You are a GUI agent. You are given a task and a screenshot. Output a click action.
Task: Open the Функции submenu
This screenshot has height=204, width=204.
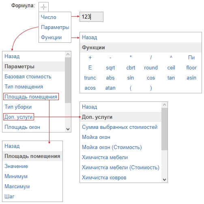point(52,38)
